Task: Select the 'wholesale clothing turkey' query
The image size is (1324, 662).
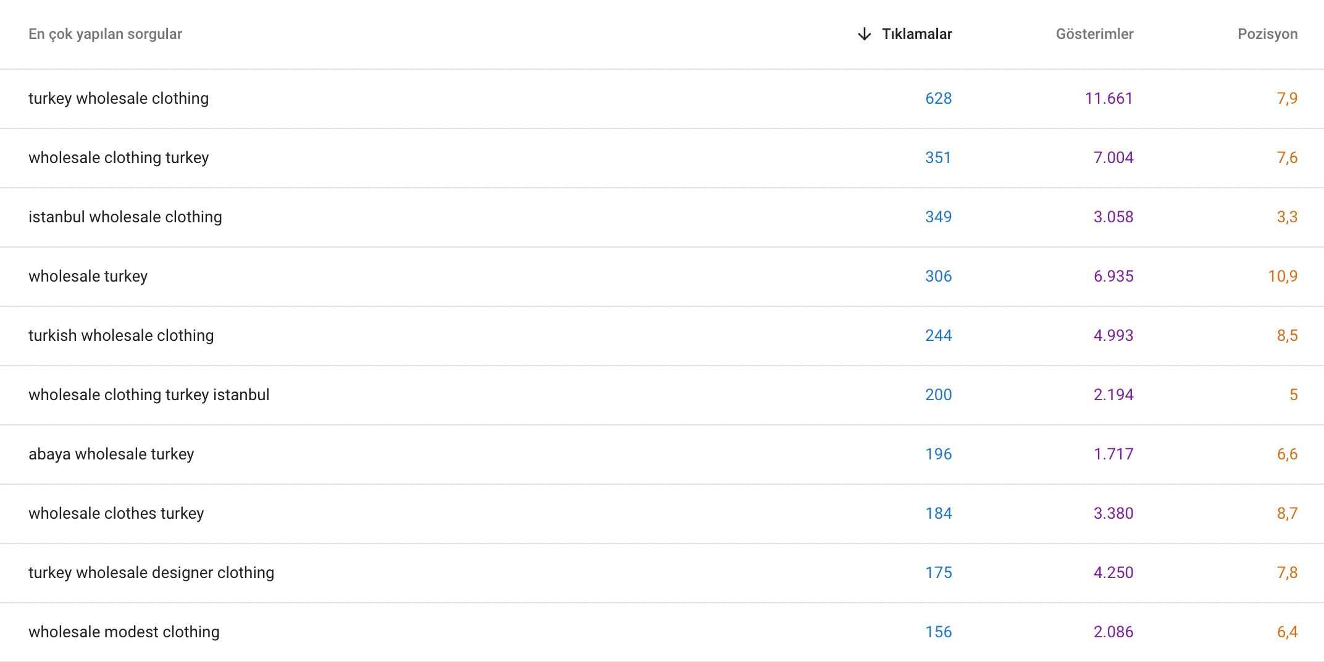Action: tap(119, 157)
